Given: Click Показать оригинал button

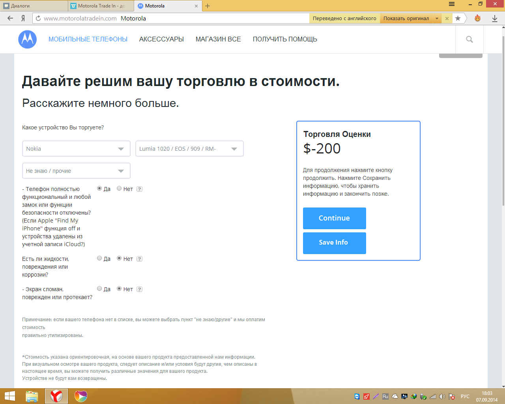Looking at the screenshot, I should point(406,18).
